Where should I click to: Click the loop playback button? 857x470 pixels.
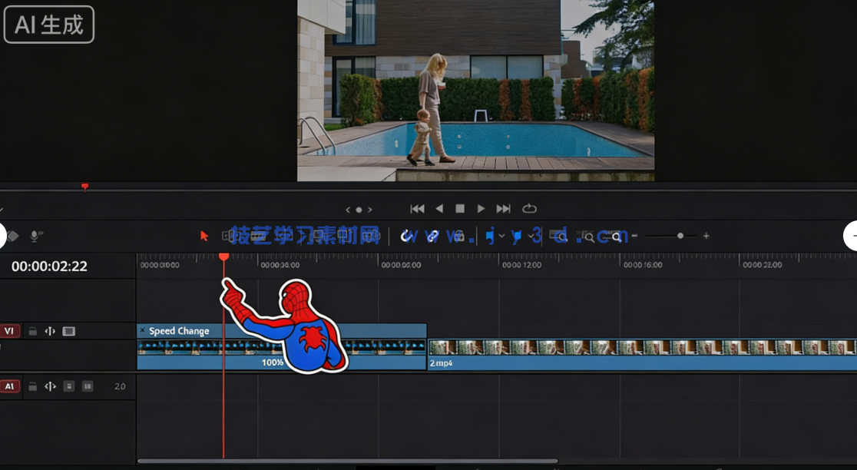[528, 208]
